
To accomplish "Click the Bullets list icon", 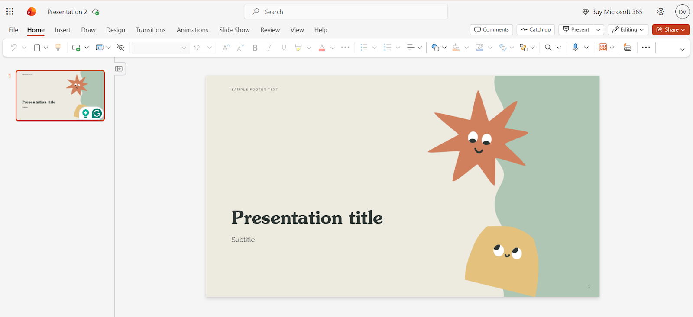I will 364,48.
